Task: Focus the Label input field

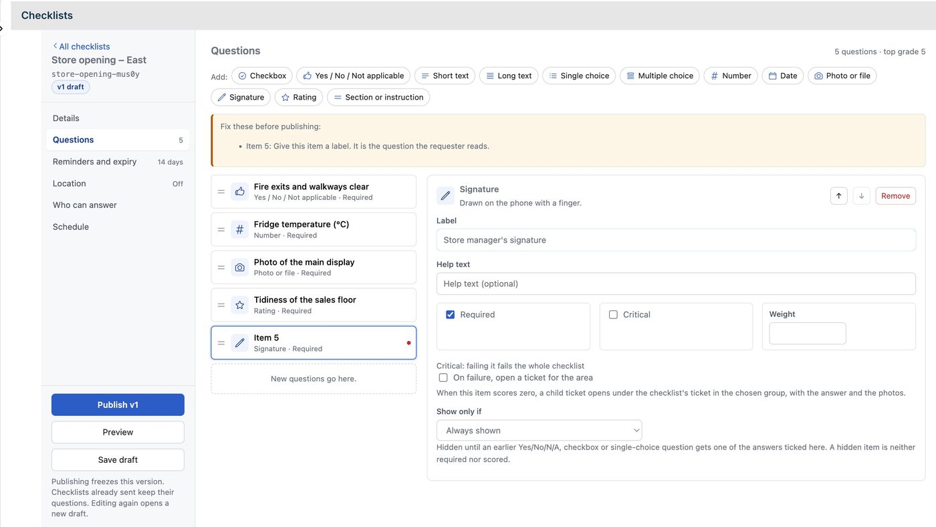Action: (x=676, y=240)
